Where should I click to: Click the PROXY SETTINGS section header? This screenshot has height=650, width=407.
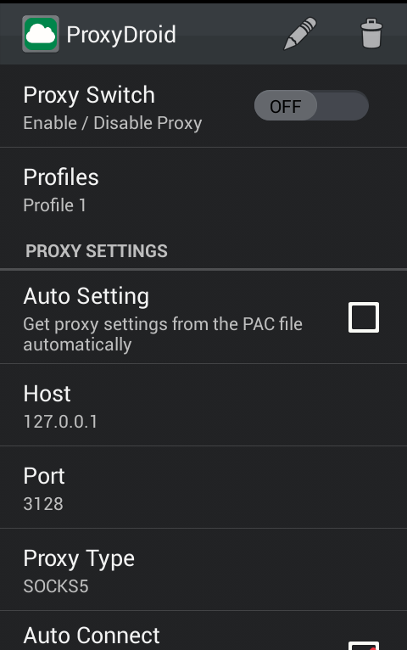click(x=97, y=251)
